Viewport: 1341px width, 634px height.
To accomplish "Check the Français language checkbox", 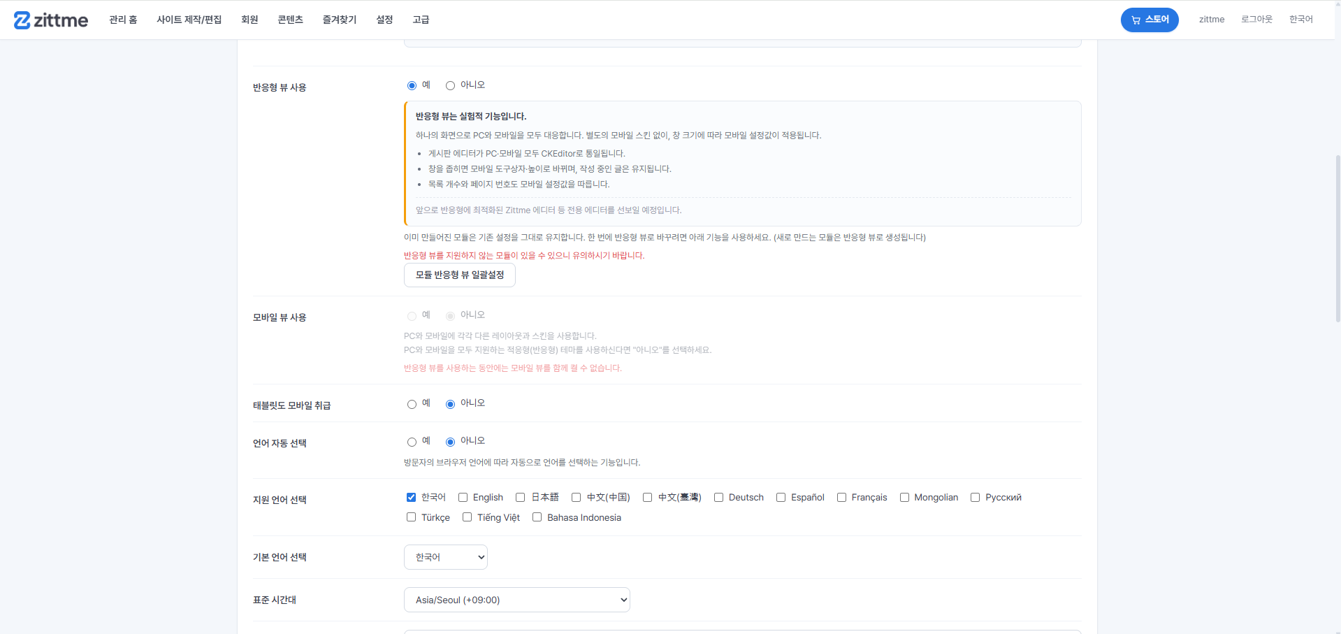I will pos(841,497).
